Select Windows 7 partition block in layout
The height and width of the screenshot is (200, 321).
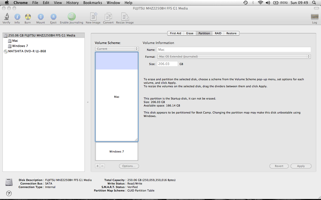coord(117,151)
